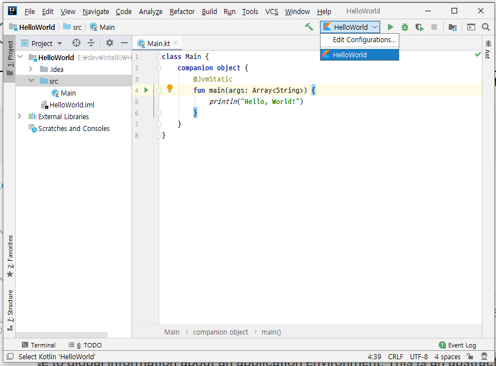Click the Build Project hammer icon
This screenshot has height=366, width=496.
[309, 27]
